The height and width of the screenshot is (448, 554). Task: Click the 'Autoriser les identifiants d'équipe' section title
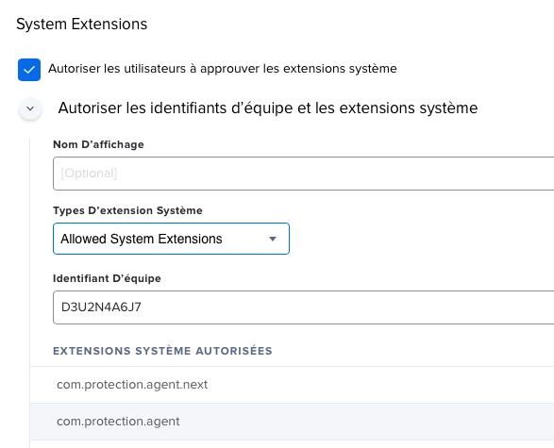coord(268,108)
